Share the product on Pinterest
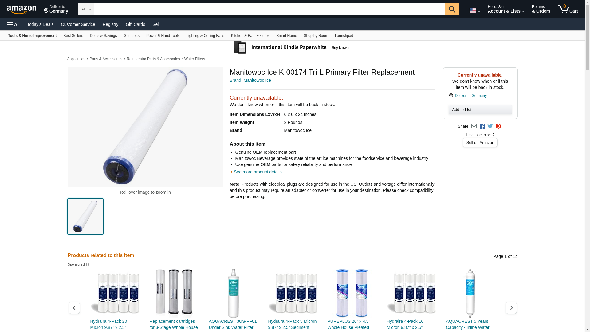The image size is (590, 332). point(498,126)
